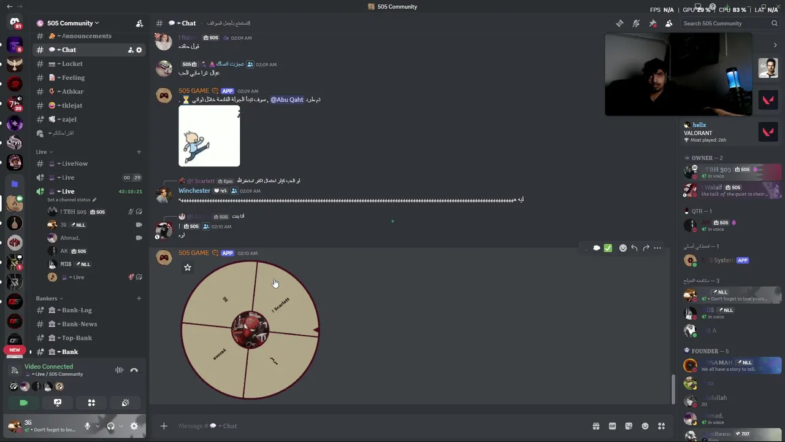Open sticker picker in message bar
Viewport: 785px width, 442px height.
point(629,426)
